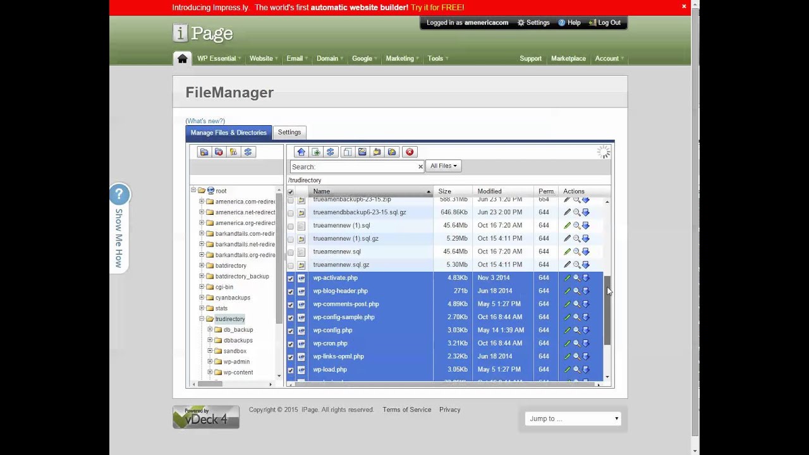The image size is (809, 455).
Task: Click the new directory icon in the tree toolbar
Action: (204, 152)
